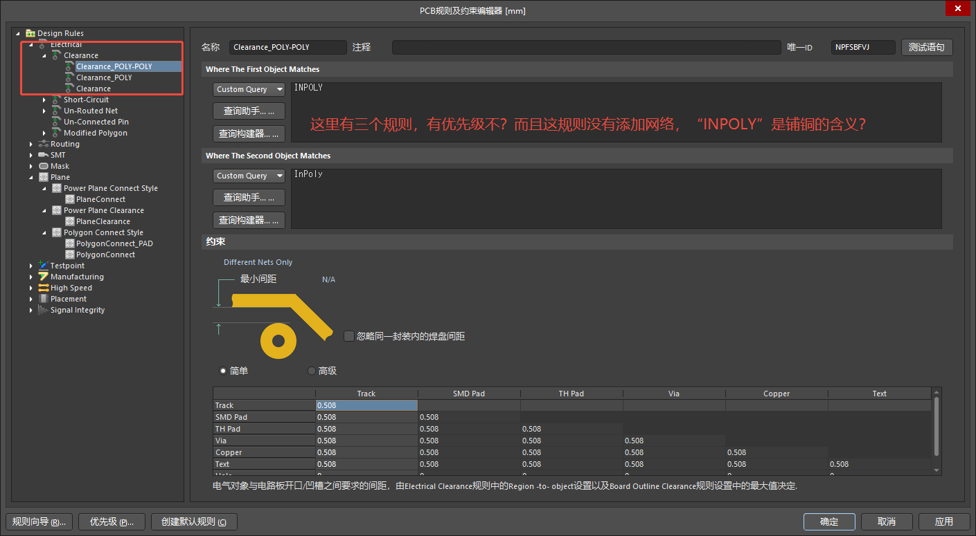Click the PolygonConnect_PAD rule icon
The width and height of the screenshot is (976, 536).
click(x=69, y=243)
